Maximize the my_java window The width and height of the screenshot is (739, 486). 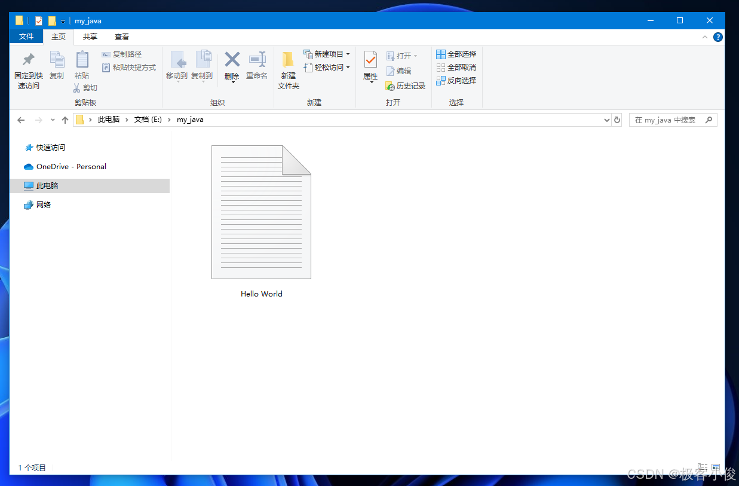coord(680,20)
